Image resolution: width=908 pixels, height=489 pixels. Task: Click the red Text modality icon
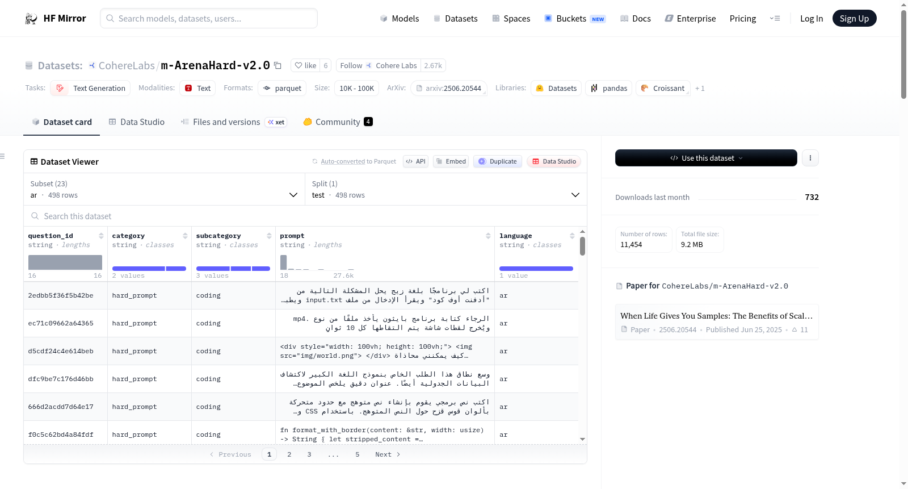click(188, 88)
